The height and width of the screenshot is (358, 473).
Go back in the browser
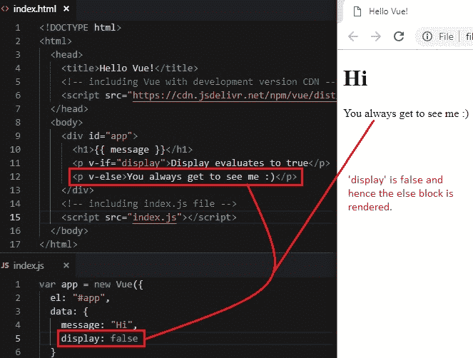click(353, 36)
